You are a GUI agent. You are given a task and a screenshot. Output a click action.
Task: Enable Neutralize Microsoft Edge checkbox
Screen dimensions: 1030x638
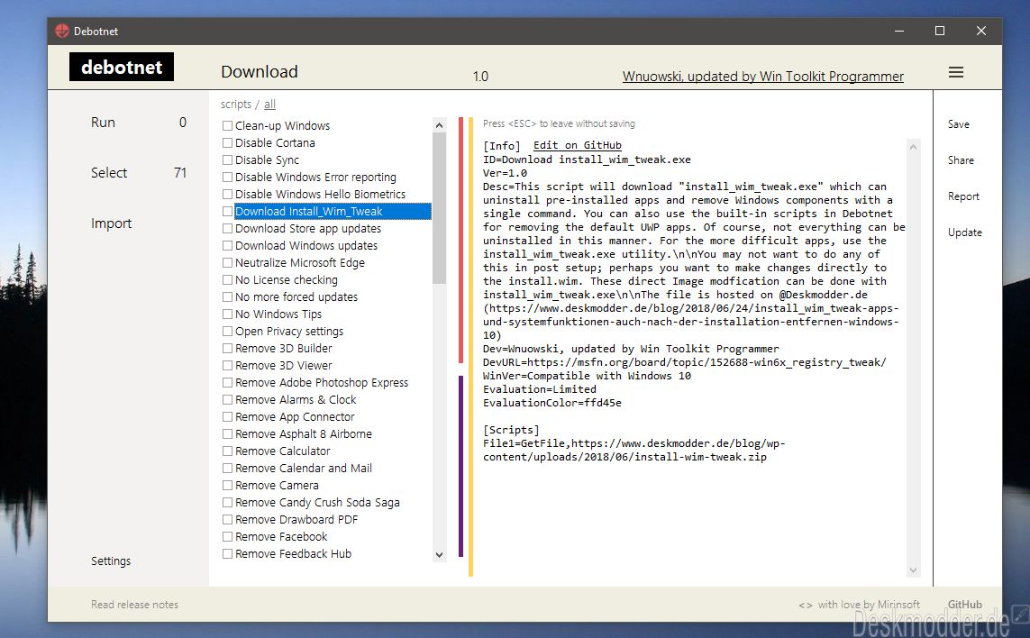point(227,262)
